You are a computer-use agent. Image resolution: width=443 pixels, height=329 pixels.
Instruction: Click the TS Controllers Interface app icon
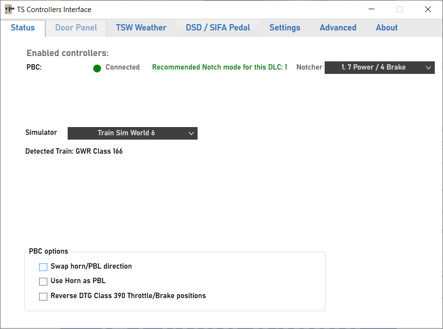coord(9,10)
